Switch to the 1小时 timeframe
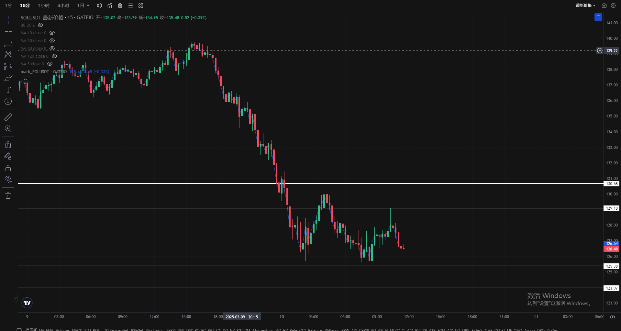Image resolution: width=621 pixels, height=331 pixels. (44, 6)
